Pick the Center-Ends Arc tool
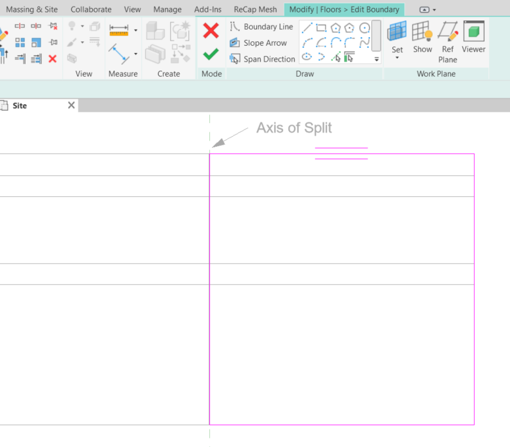Image resolution: width=510 pixels, height=447 pixels. tap(321, 43)
